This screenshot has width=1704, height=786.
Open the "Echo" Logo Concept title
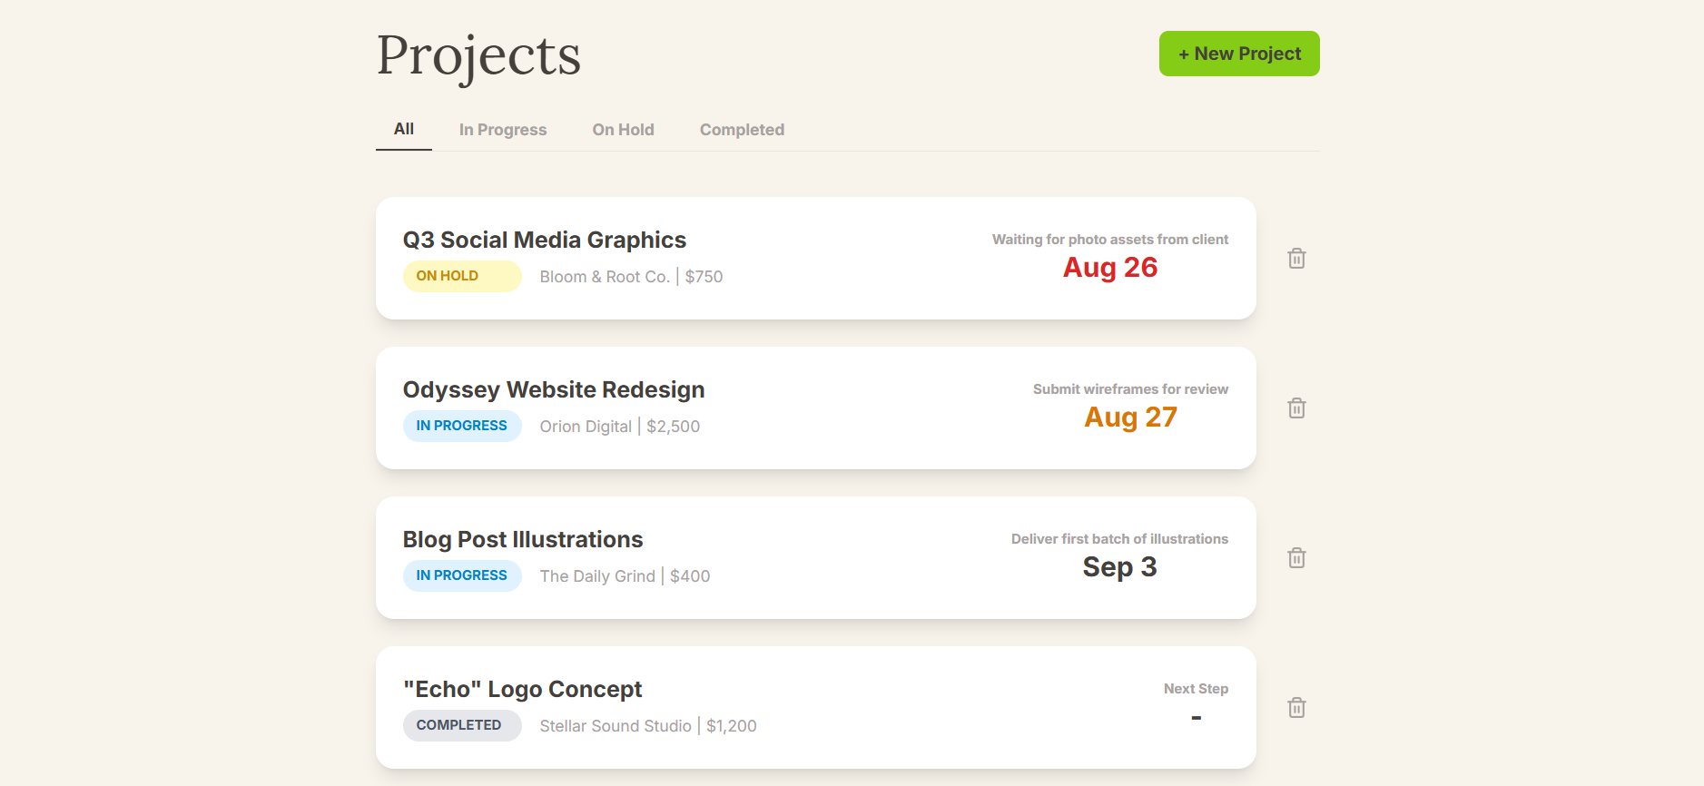522,689
